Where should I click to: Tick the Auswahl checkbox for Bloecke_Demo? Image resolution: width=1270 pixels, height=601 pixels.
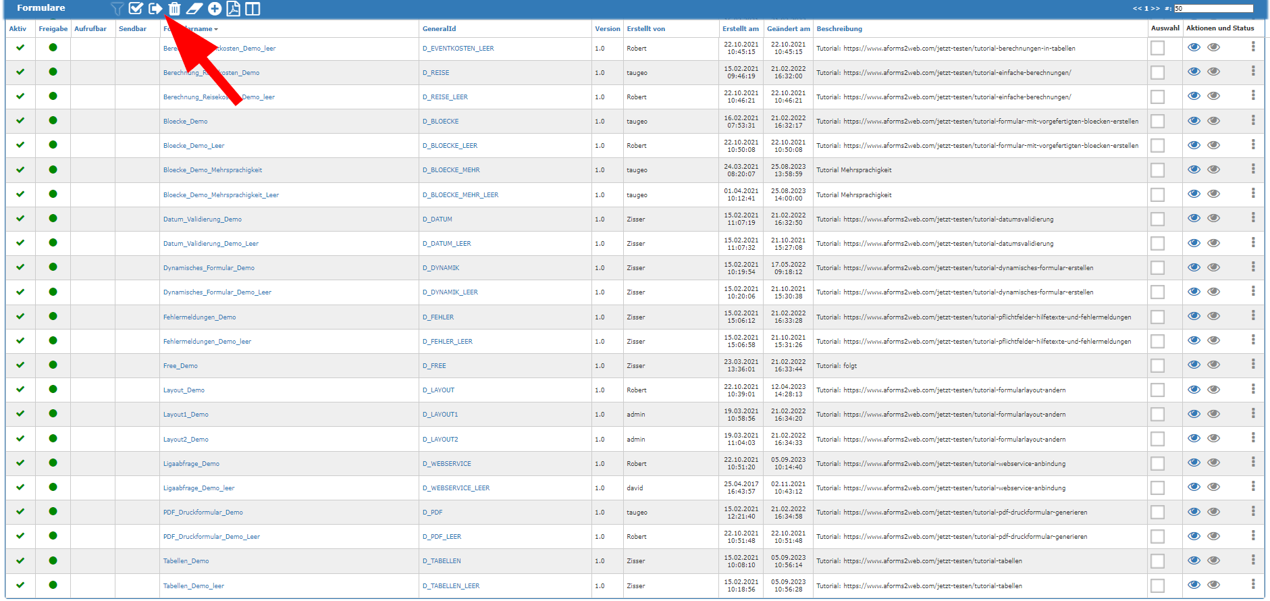[1157, 122]
